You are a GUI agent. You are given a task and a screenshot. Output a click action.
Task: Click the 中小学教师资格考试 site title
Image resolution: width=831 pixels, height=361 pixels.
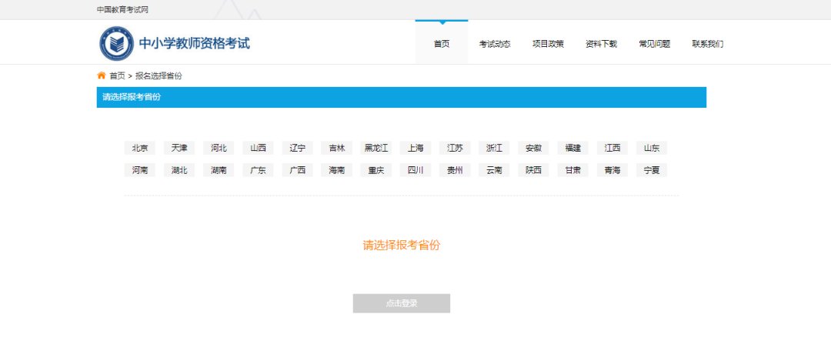(194, 43)
